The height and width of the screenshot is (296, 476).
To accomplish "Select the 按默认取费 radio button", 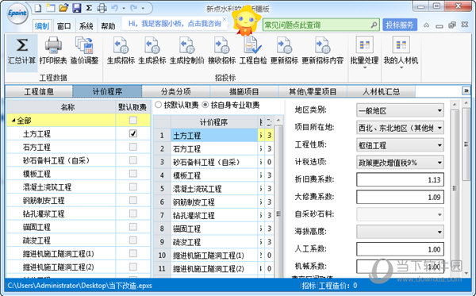I will click(x=158, y=105).
